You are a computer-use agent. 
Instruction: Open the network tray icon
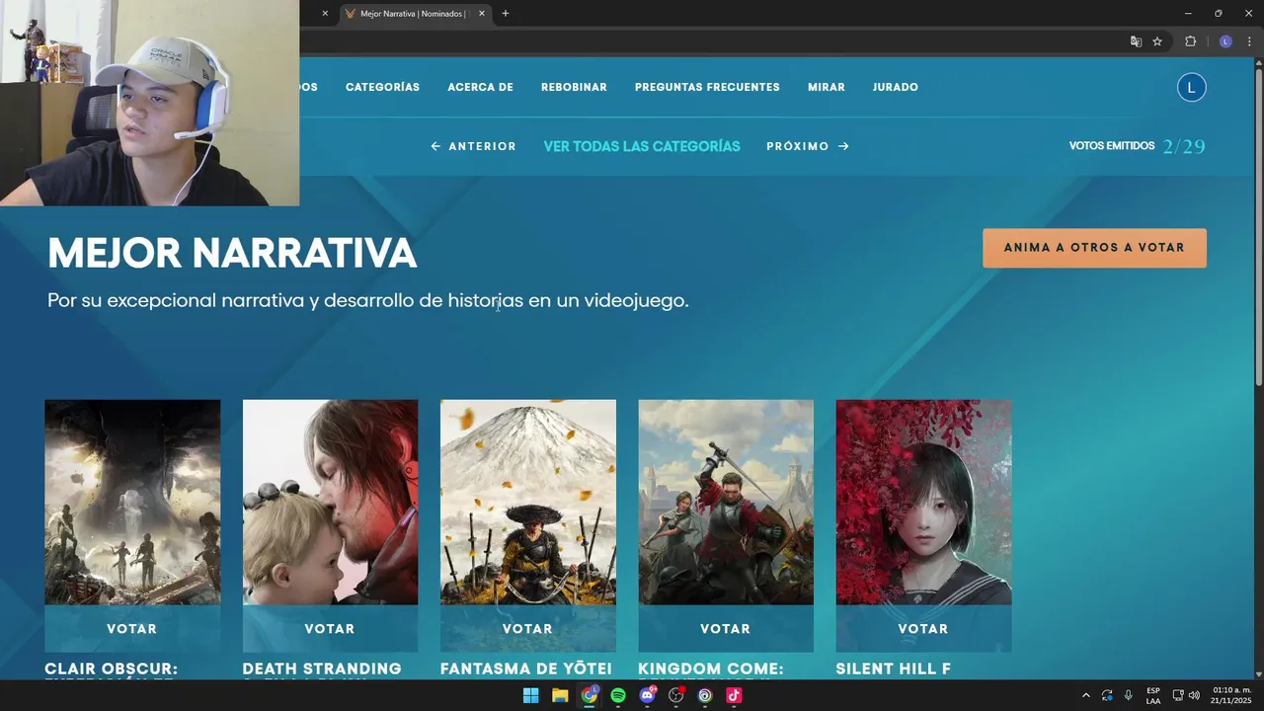coord(1178,695)
